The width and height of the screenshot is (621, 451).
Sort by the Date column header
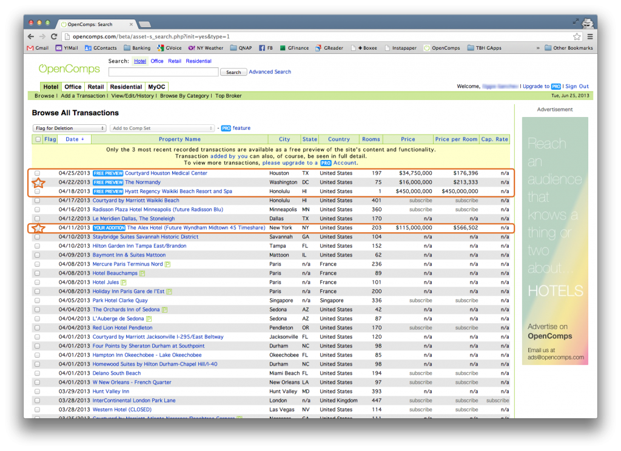click(x=75, y=139)
